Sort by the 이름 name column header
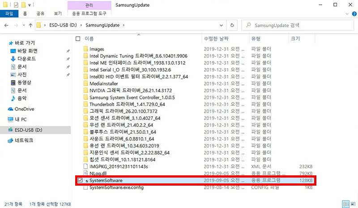Viewport: 358px width, 208px height. pos(89,38)
